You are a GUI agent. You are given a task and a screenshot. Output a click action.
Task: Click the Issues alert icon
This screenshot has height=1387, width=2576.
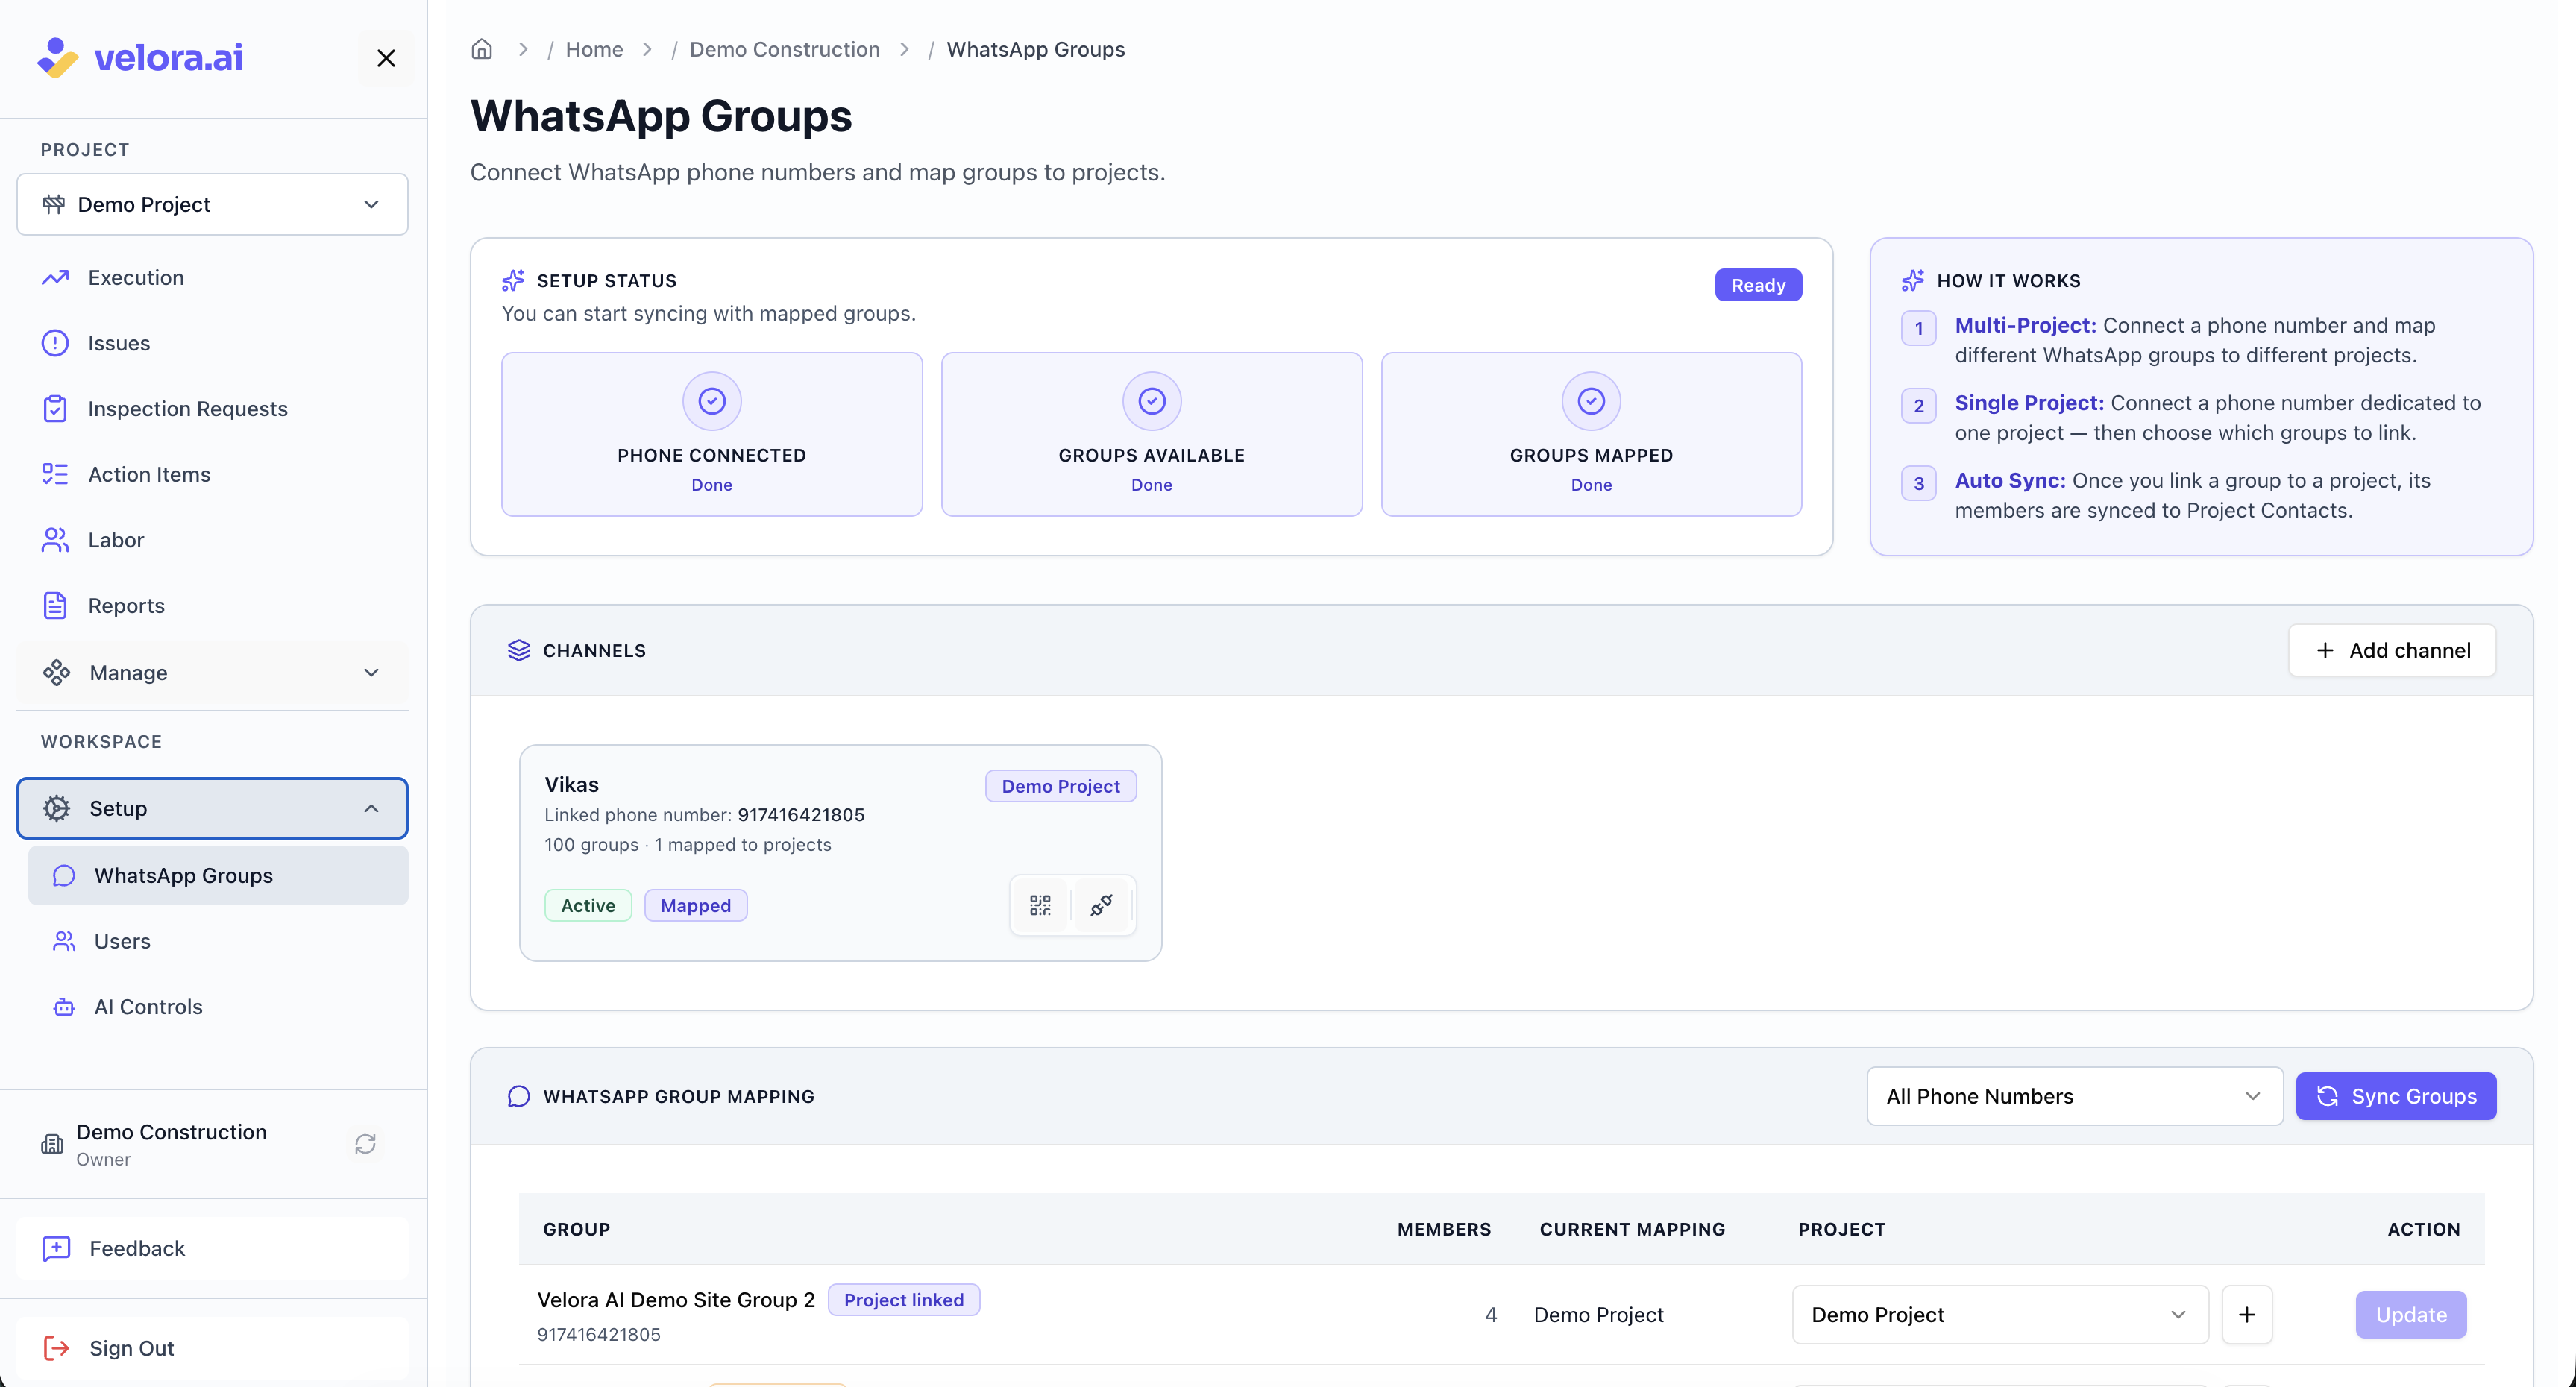click(55, 343)
